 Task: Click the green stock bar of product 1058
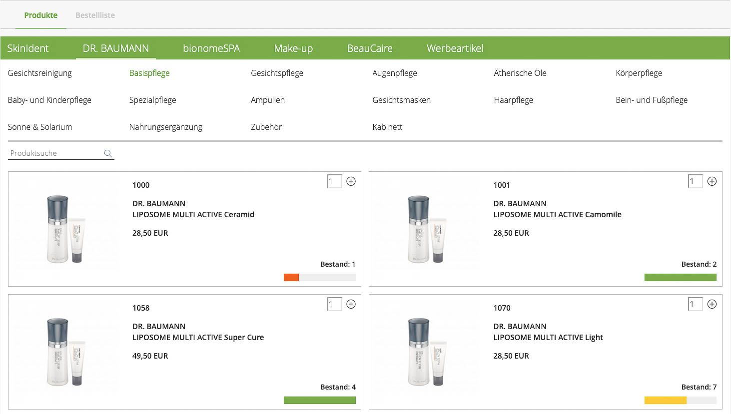320,401
